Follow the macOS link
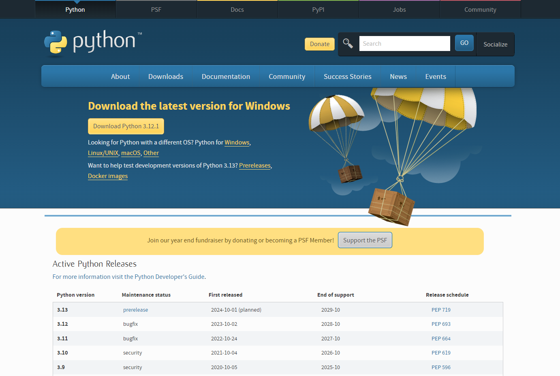This screenshot has width=560, height=376. click(131, 153)
